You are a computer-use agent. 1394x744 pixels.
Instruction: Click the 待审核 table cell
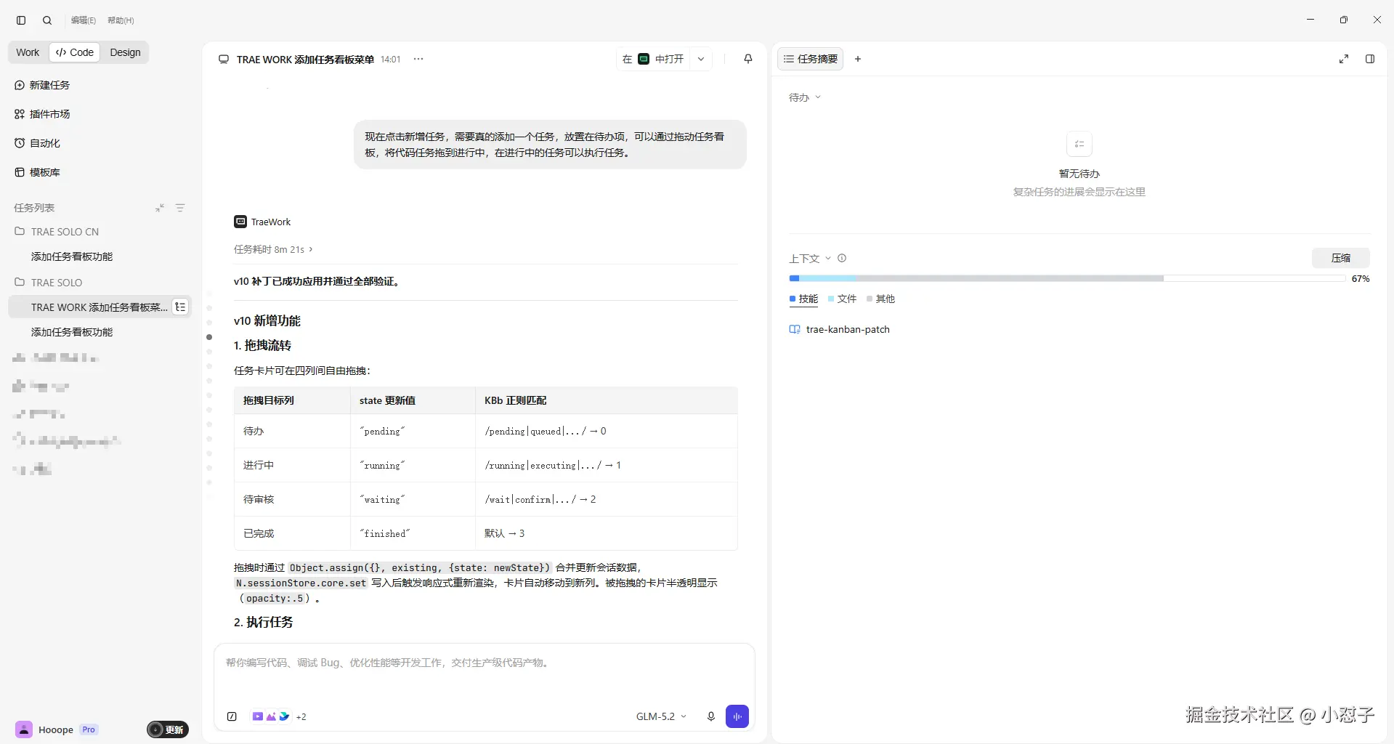click(x=292, y=499)
